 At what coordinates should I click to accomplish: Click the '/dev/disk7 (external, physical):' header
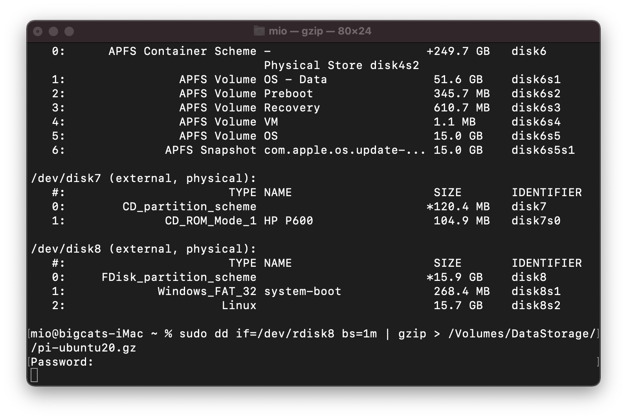click(143, 178)
